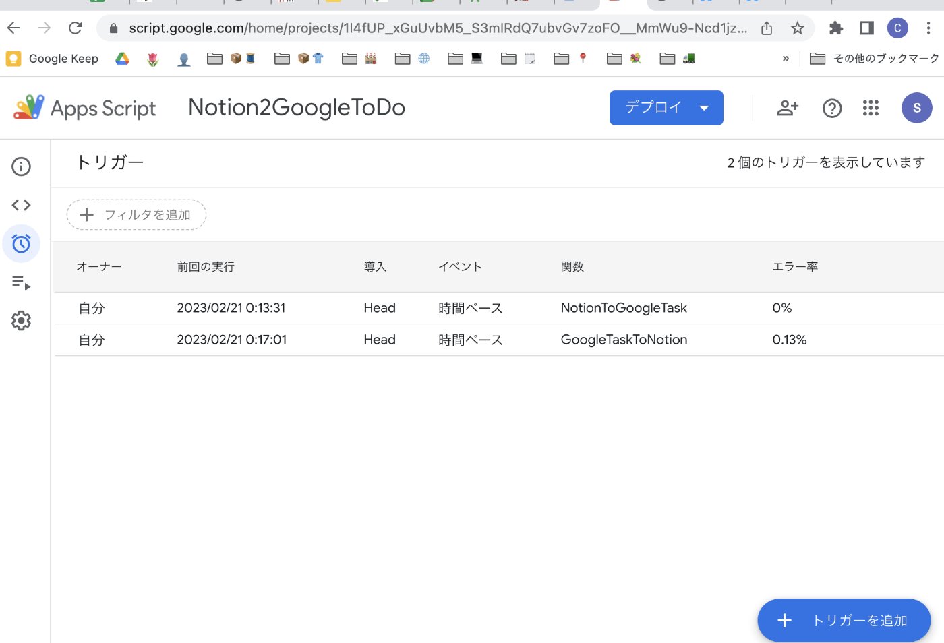The height and width of the screenshot is (643, 944).
Task: Click the 0% error rate cell
Action: (x=782, y=308)
